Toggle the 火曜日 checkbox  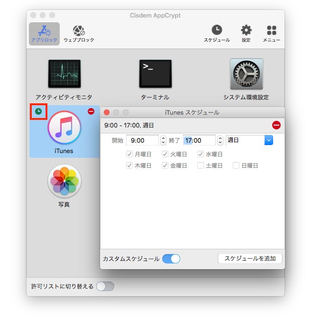tap(165, 154)
